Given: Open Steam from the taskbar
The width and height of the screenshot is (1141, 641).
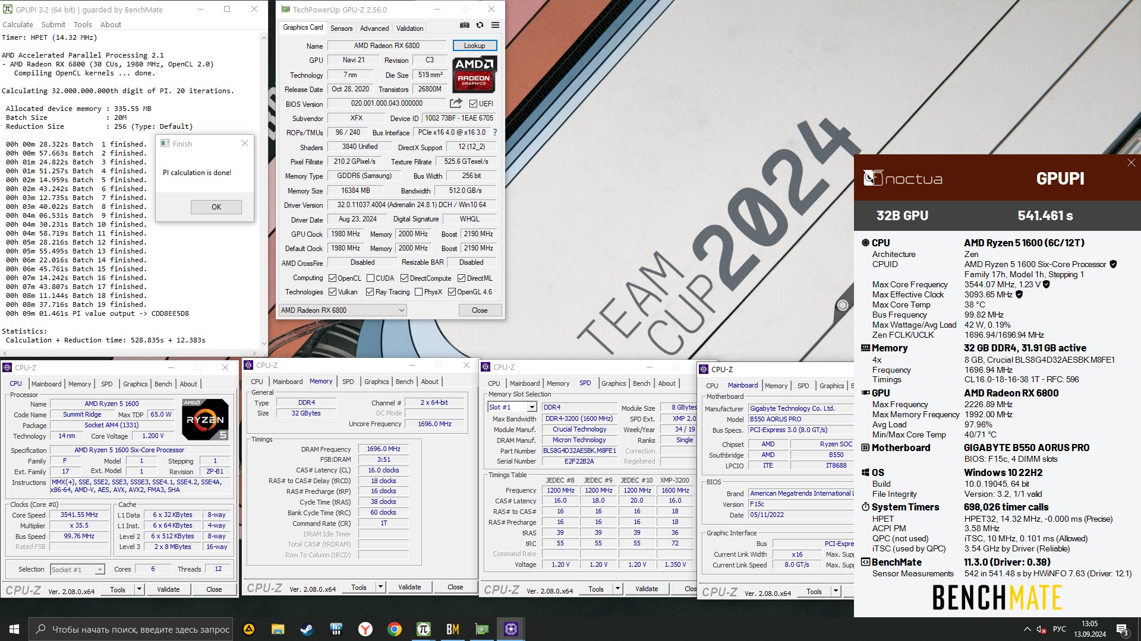Looking at the screenshot, I should point(307,629).
